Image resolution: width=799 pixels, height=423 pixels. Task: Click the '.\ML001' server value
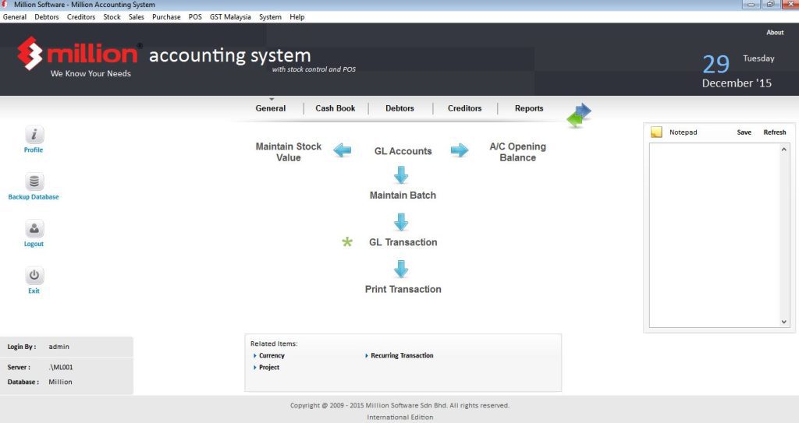pyautogui.click(x=61, y=367)
